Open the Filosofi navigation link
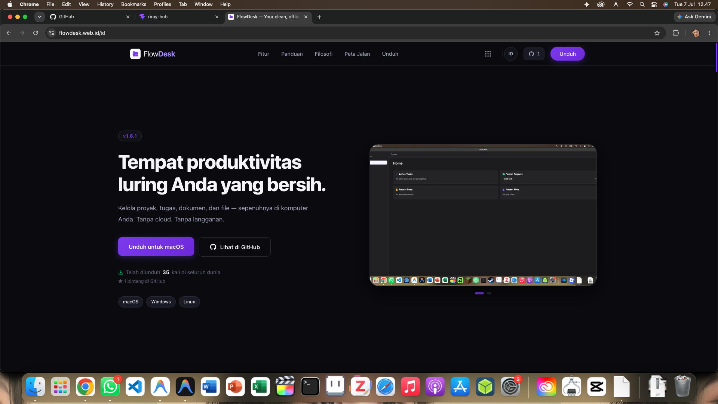718x404 pixels. (x=323, y=54)
